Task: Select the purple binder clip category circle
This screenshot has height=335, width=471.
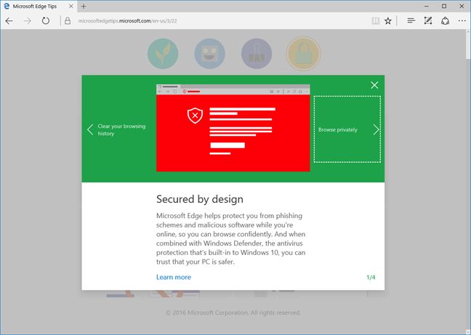Action: [x=257, y=54]
